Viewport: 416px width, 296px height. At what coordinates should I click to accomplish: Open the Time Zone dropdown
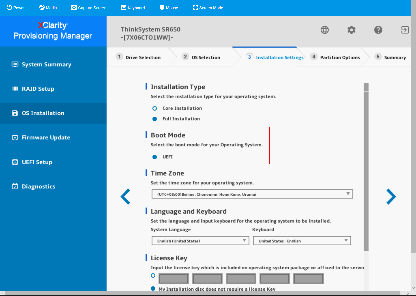252,194
